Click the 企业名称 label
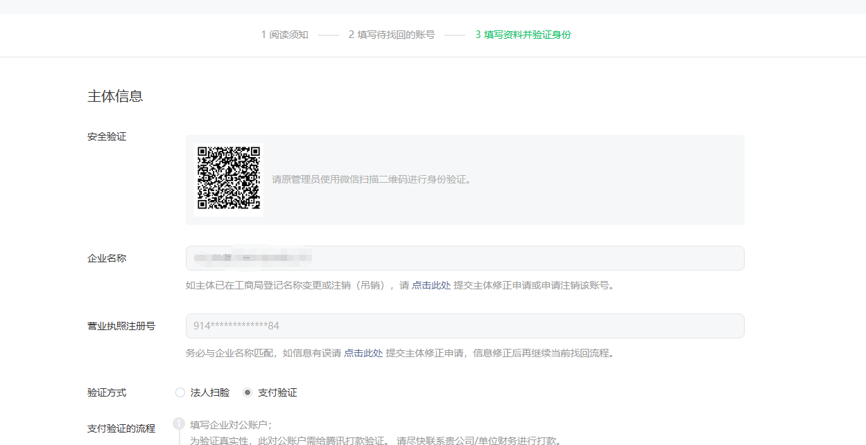Image resolution: width=866 pixels, height=445 pixels. pyautogui.click(x=107, y=258)
